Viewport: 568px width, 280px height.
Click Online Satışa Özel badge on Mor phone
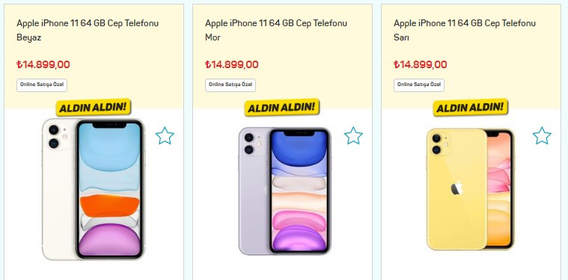pyautogui.click(x=230, y=85)
